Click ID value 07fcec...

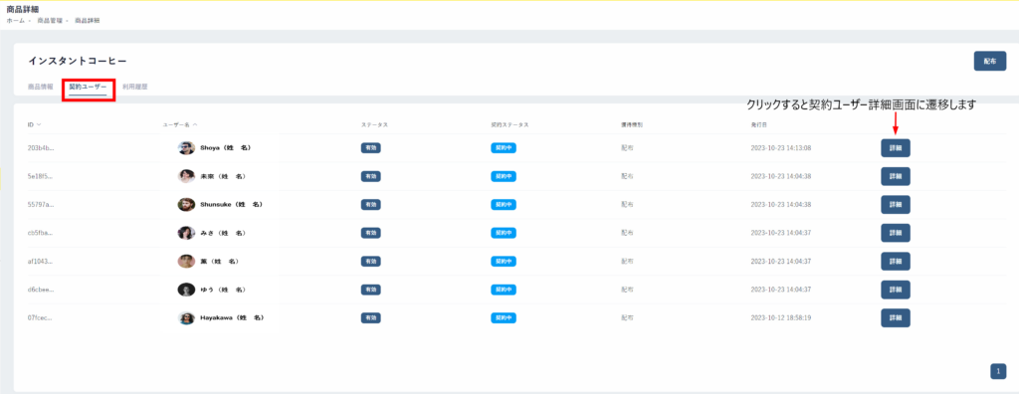pos(40,318)
